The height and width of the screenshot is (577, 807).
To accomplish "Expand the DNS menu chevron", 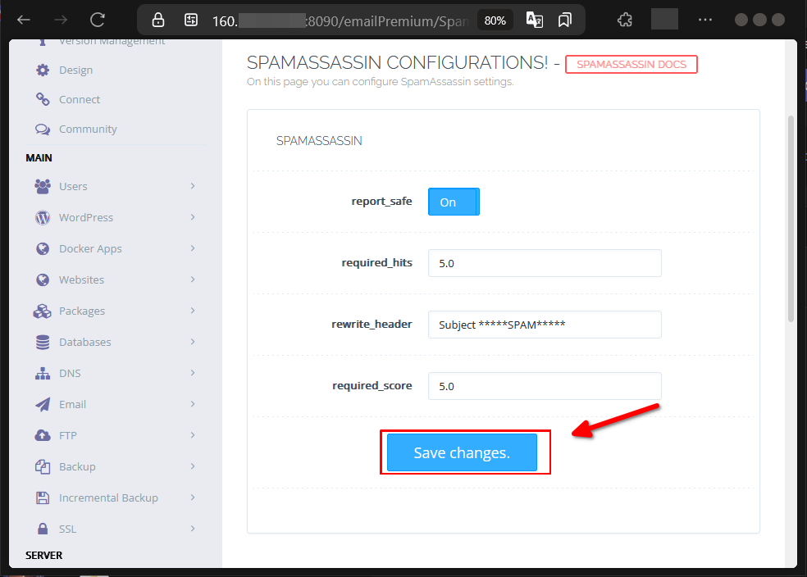I will point(193,372).
